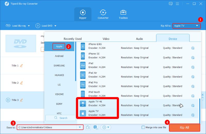Switch to the Recently Used tab
Screen dimensions: 206x134
pyautogui.click(x=73, y=39)
